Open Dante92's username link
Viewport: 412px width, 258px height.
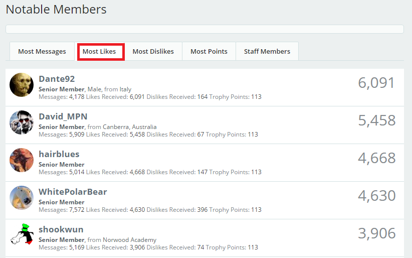point(57,79)
